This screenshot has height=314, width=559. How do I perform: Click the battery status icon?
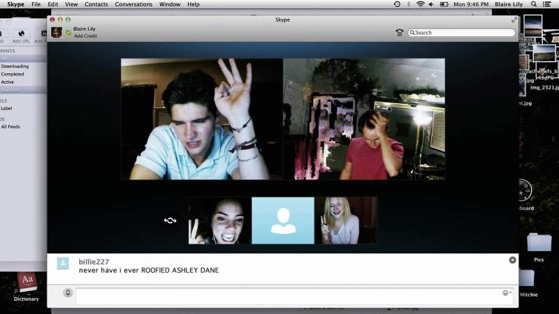pyautogui.click(x=444, y=4)
